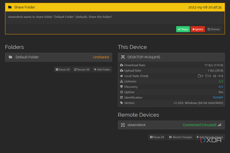Click the red Ignore button

198,29
